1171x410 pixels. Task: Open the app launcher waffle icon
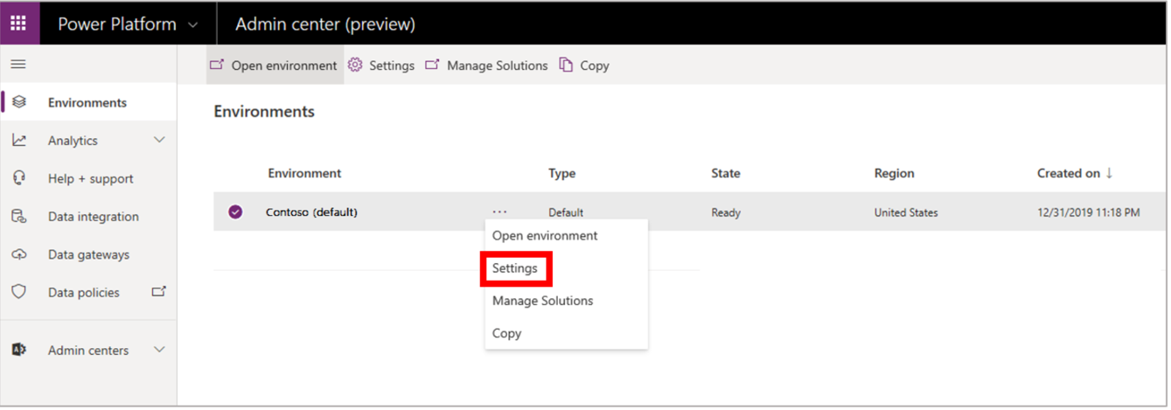tap(18, 24)
